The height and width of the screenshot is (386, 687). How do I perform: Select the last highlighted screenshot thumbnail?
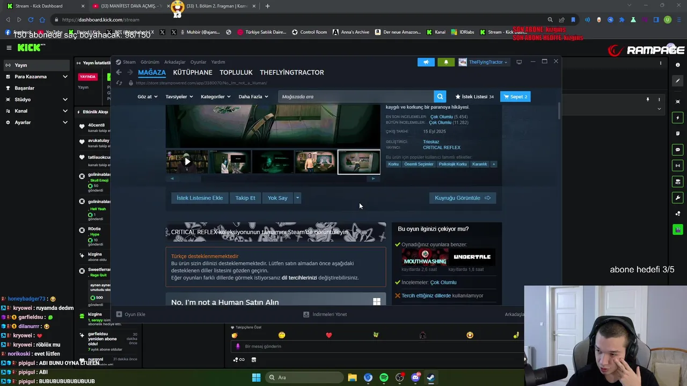359,162
